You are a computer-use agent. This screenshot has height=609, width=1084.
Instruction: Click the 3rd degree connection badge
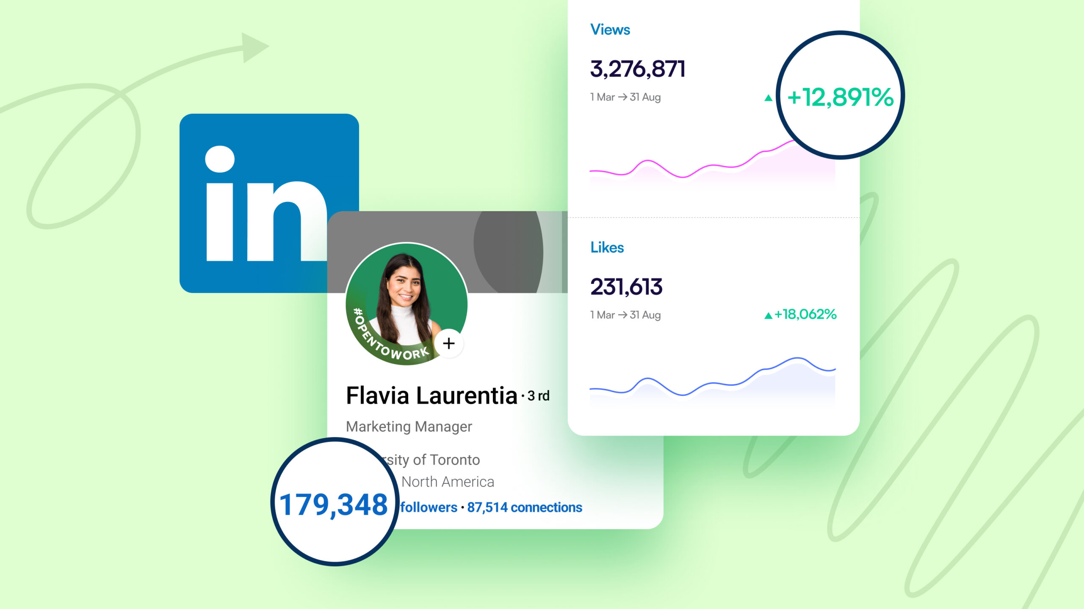pos(538,396)
